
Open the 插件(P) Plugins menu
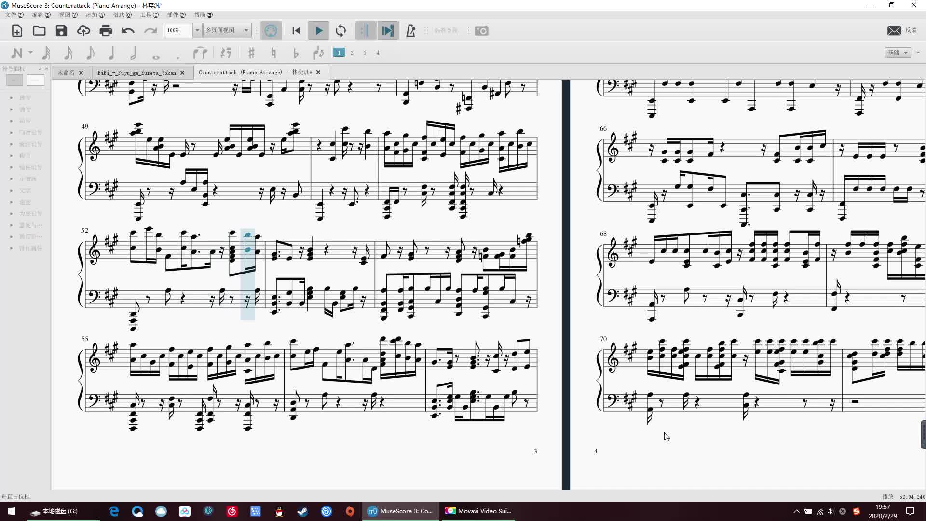176,15
